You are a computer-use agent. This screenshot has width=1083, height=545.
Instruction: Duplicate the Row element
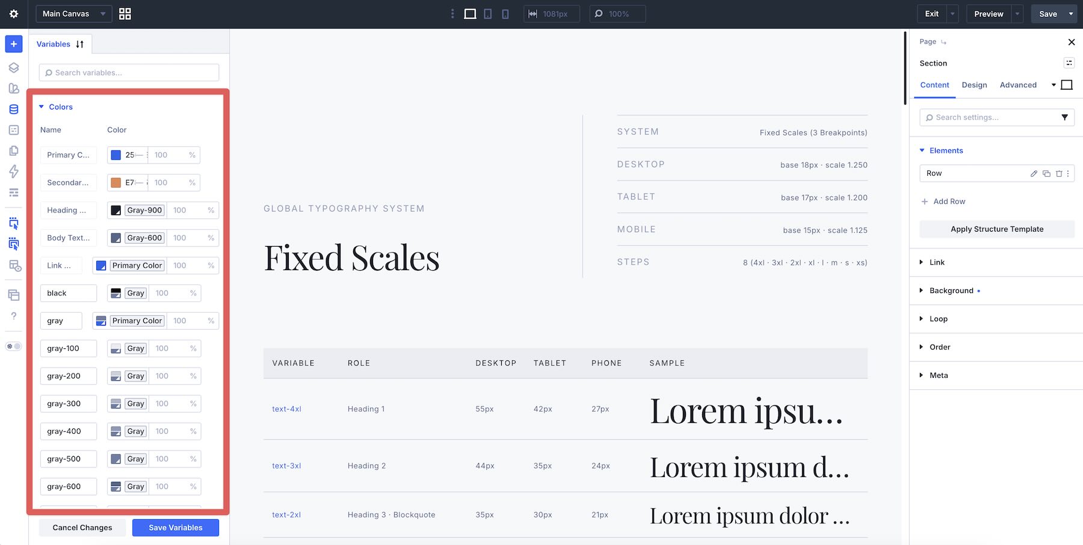click(x=1046, y=173)
